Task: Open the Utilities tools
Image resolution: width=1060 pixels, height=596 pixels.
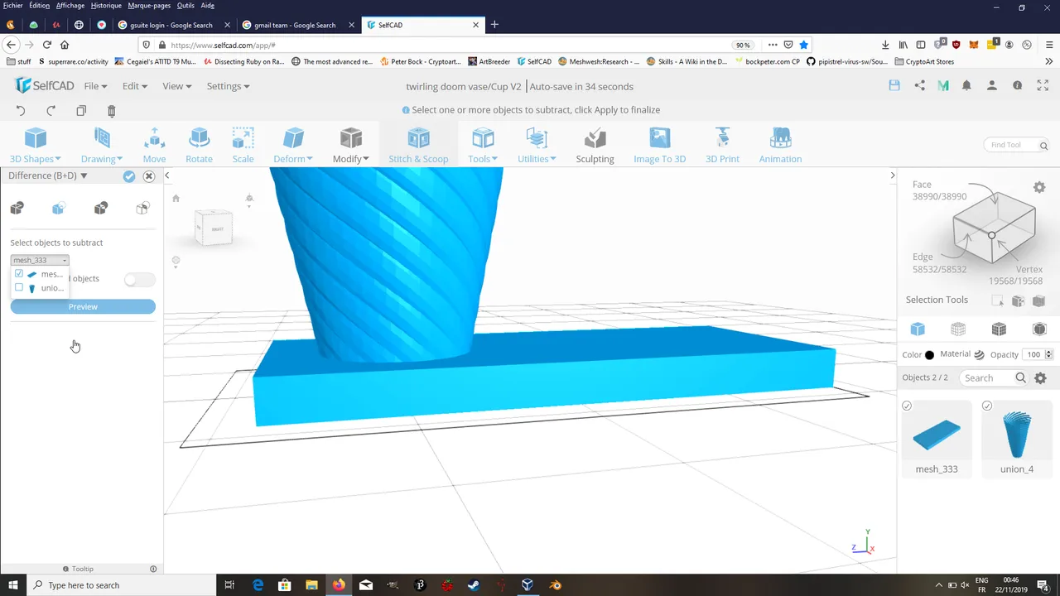Action: pos(537,146)
